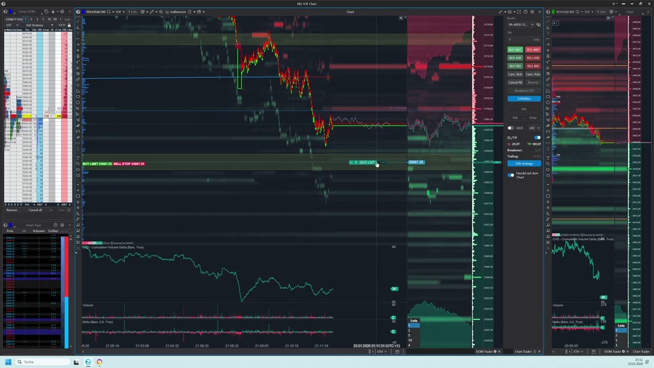Toggle fullscreen on the NQ chart
Viewport: 654px width, 368px height.
(x=519, y=12)
